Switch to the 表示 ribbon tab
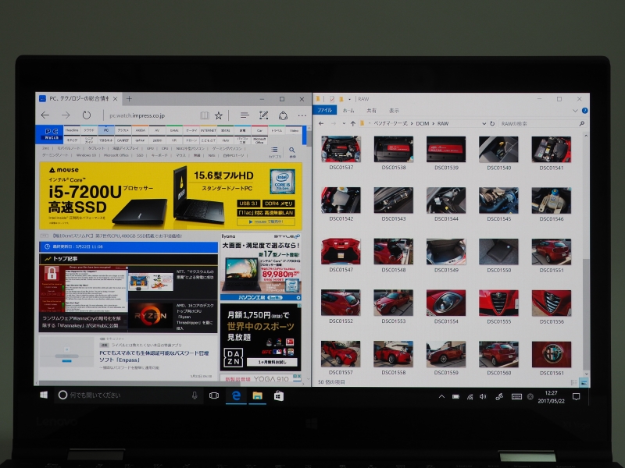Image resolution: width=625 pixels, height=468 pixels. coord(393,110)
